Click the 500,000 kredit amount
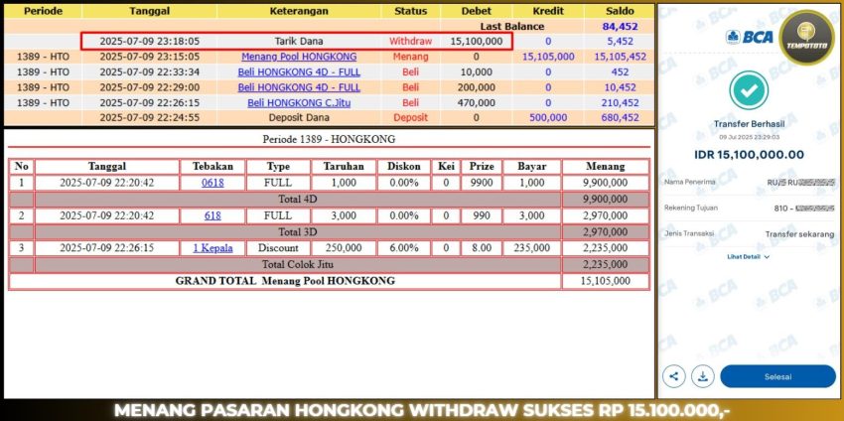Image resolution: width=844 pixels, height=421 pixels. click(548, 118)
